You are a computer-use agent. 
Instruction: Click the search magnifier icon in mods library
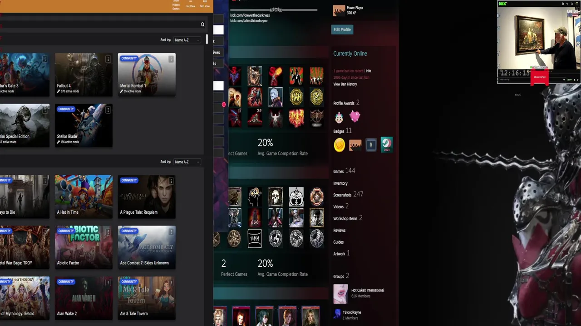pos(202,24)
